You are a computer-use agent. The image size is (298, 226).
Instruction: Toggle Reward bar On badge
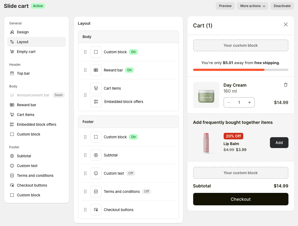click(129, 70)
